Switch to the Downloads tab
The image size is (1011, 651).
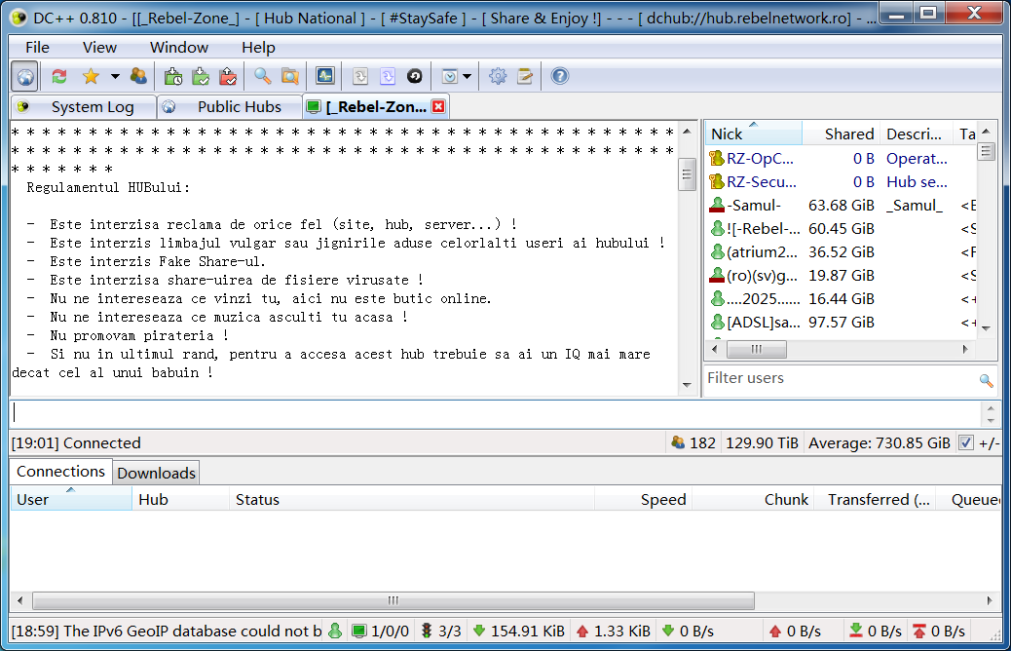pos(156,473)
